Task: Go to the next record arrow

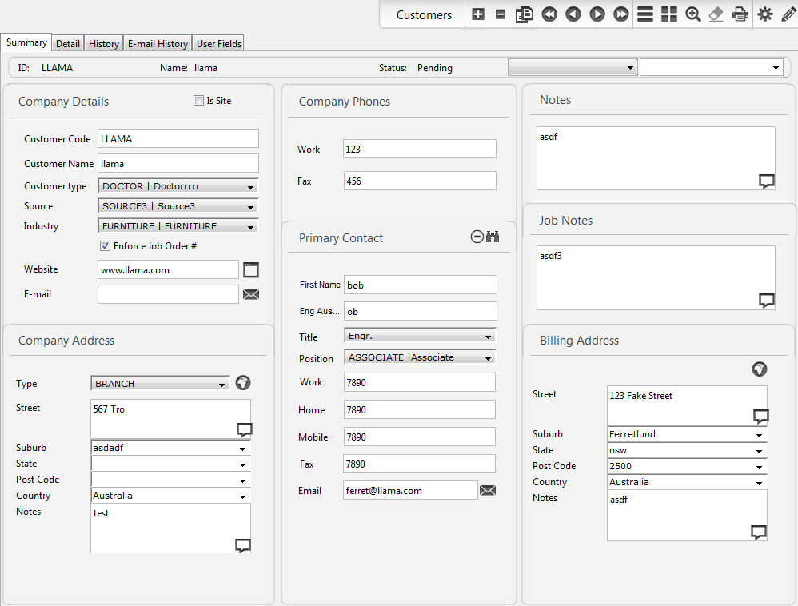Action: click(x=597, y=14)
